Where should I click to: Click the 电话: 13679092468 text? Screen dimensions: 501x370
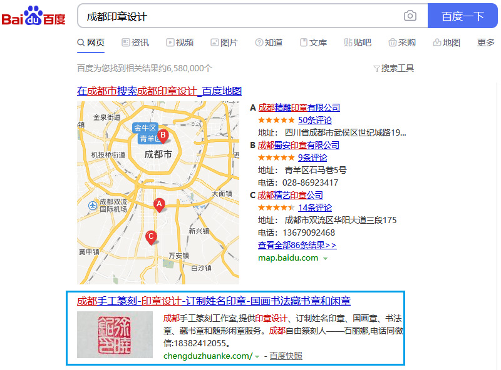pyautogui.click(x=296, y=232)
